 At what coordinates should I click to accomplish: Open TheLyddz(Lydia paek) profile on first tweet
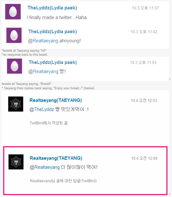[x=52, y=8]
